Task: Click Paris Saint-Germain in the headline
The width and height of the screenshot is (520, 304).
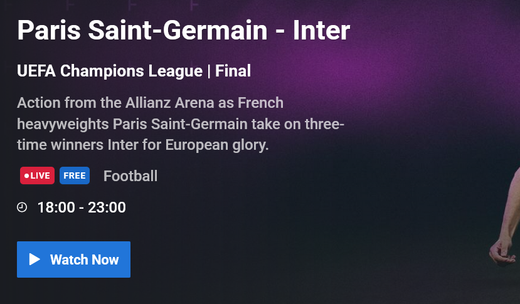Action: point(142,30)
